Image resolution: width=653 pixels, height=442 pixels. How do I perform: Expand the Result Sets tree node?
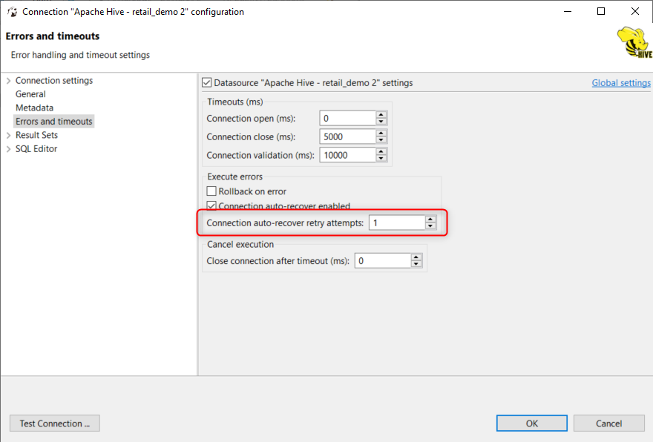coord(7,135)
